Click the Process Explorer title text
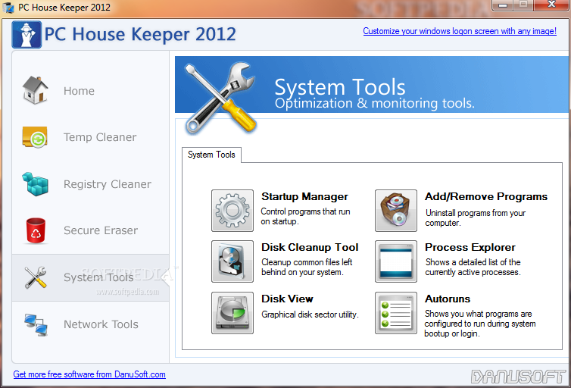The height and width of the screenshot is (388, 571). click(470, 247)
